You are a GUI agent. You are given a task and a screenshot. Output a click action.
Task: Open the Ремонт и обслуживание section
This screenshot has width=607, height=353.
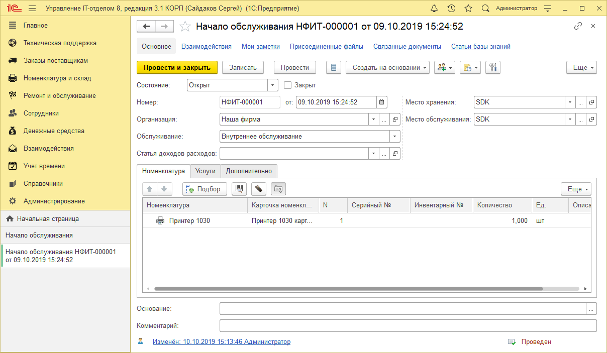(60, 95)
